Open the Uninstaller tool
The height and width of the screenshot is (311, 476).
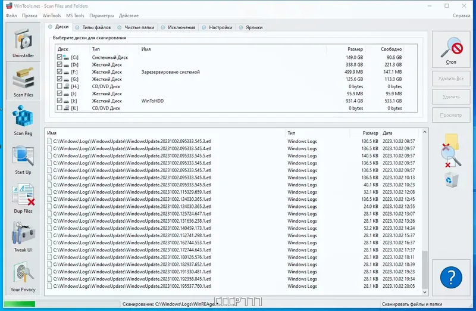pos(23,42)
